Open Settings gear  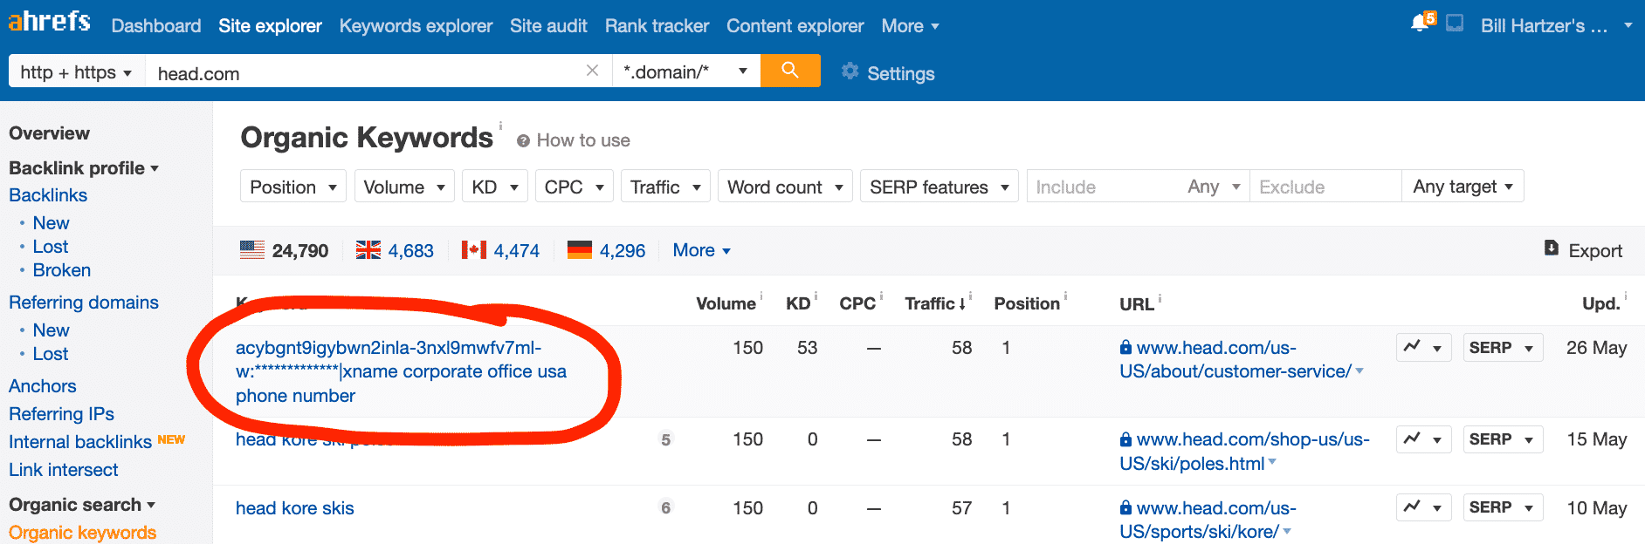coord(850,71)
